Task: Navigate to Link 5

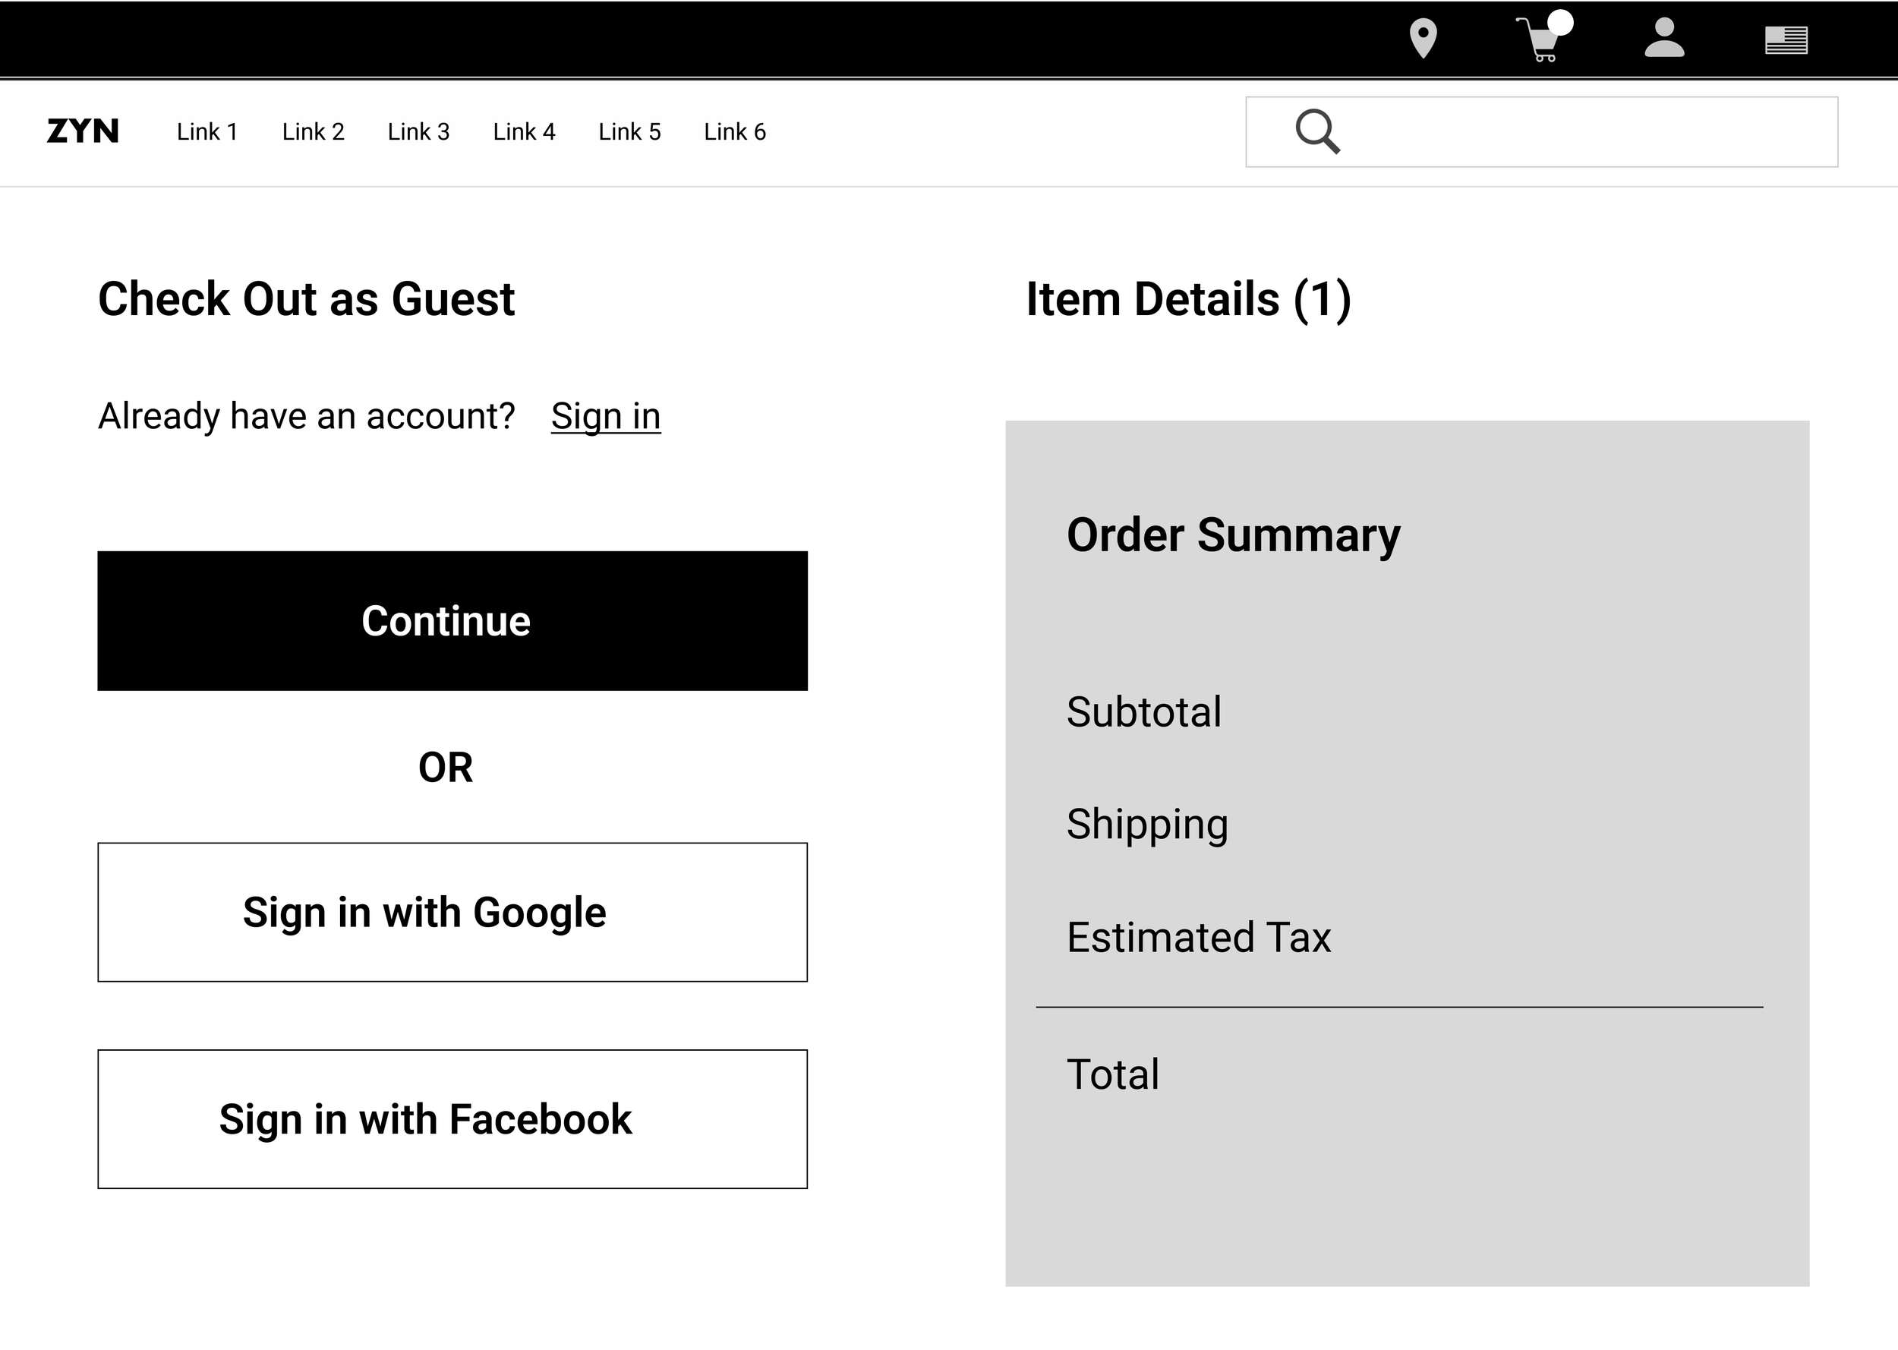Action: (629, 131)
